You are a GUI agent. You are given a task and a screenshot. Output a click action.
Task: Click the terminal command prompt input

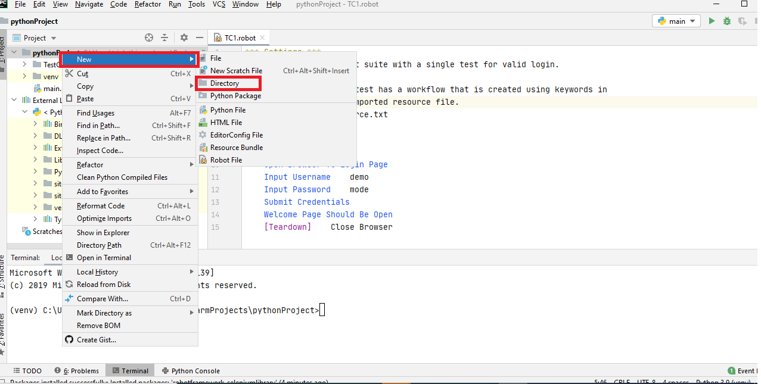coord(322,310)
